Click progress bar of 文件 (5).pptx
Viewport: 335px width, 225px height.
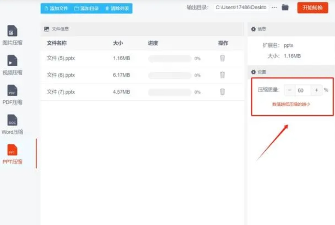(170, 58)
